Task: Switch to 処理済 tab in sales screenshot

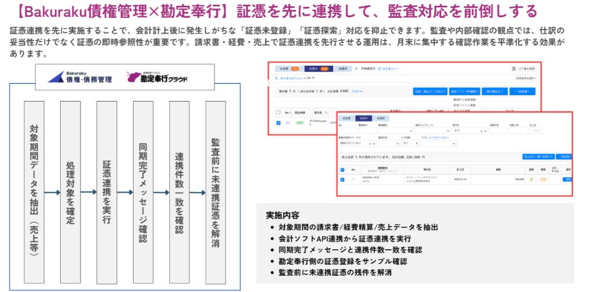Action: pos(380,118)
